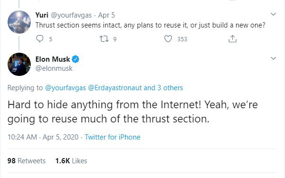Image resolution: width=285 pixels, height=178 pixels.
Task: View the list of 1.6K Likes
Action: click(71, 161)
